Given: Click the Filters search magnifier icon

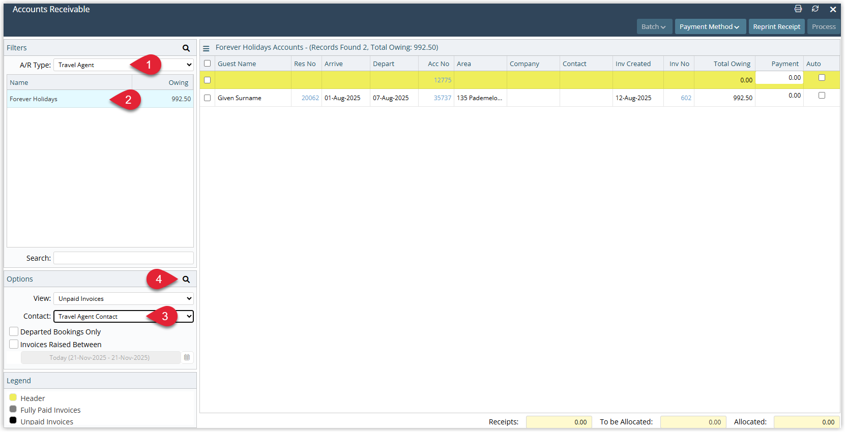Looking at the screenshot, I should pos(186,48).
